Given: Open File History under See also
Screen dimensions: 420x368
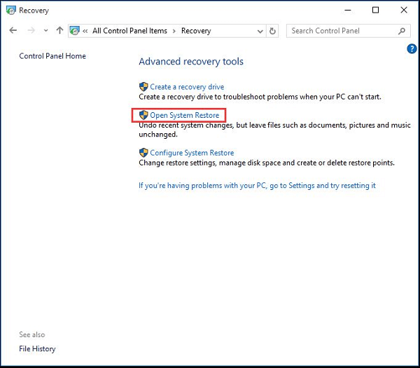Looking at the screenshot, I should [37, 348].
